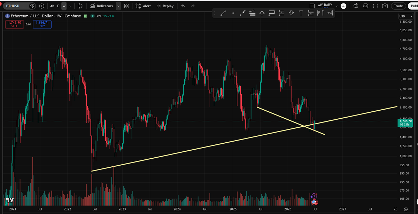Select the flag and pin marker tool

tap(320, 13)
